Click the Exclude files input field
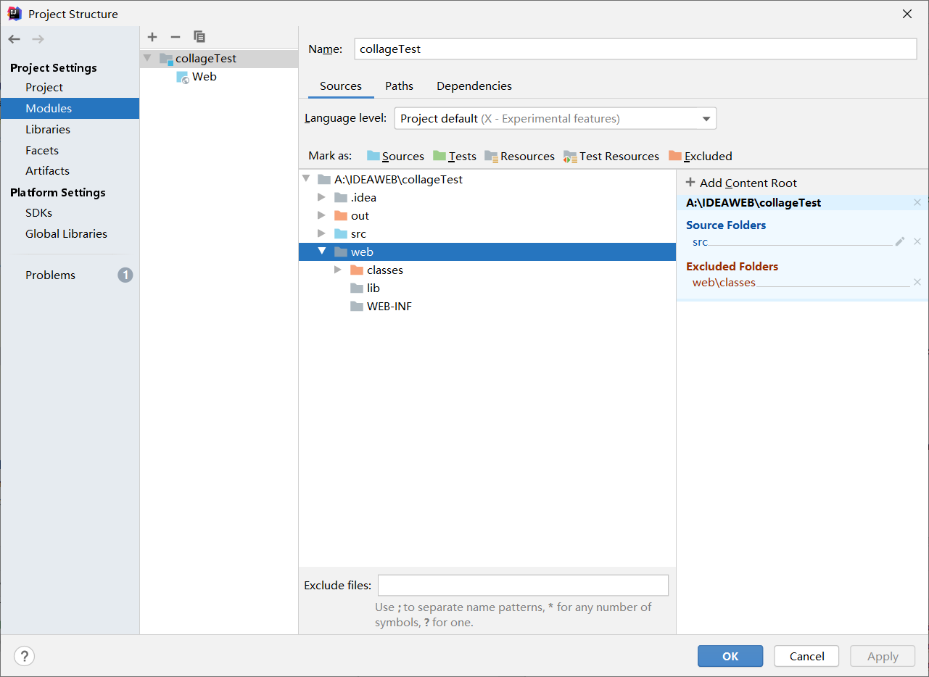The image size is (929, 677). coord(523,585)
